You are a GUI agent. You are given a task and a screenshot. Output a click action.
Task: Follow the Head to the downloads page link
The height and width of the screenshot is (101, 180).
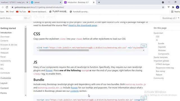(x=83, y=25)
